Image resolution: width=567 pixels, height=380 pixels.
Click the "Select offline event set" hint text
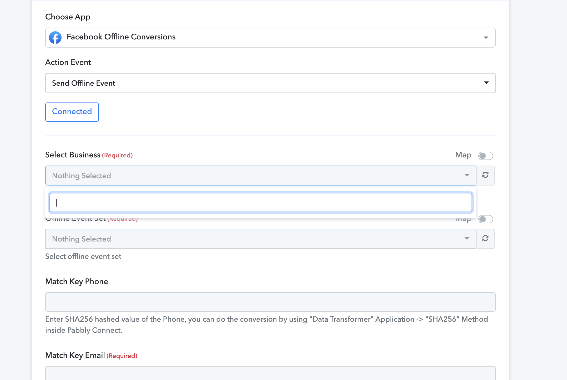click(x=83, y=256)
